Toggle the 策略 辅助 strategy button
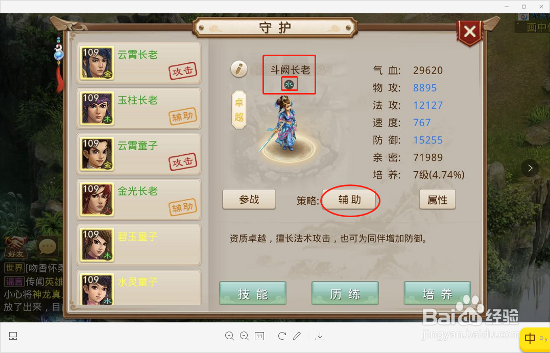 349,200
